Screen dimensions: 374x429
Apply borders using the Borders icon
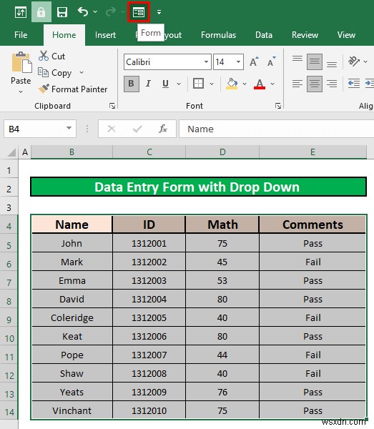(198, 84)
